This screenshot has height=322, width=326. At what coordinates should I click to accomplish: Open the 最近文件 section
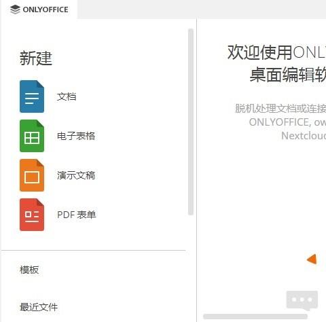(x=39, y=307)
